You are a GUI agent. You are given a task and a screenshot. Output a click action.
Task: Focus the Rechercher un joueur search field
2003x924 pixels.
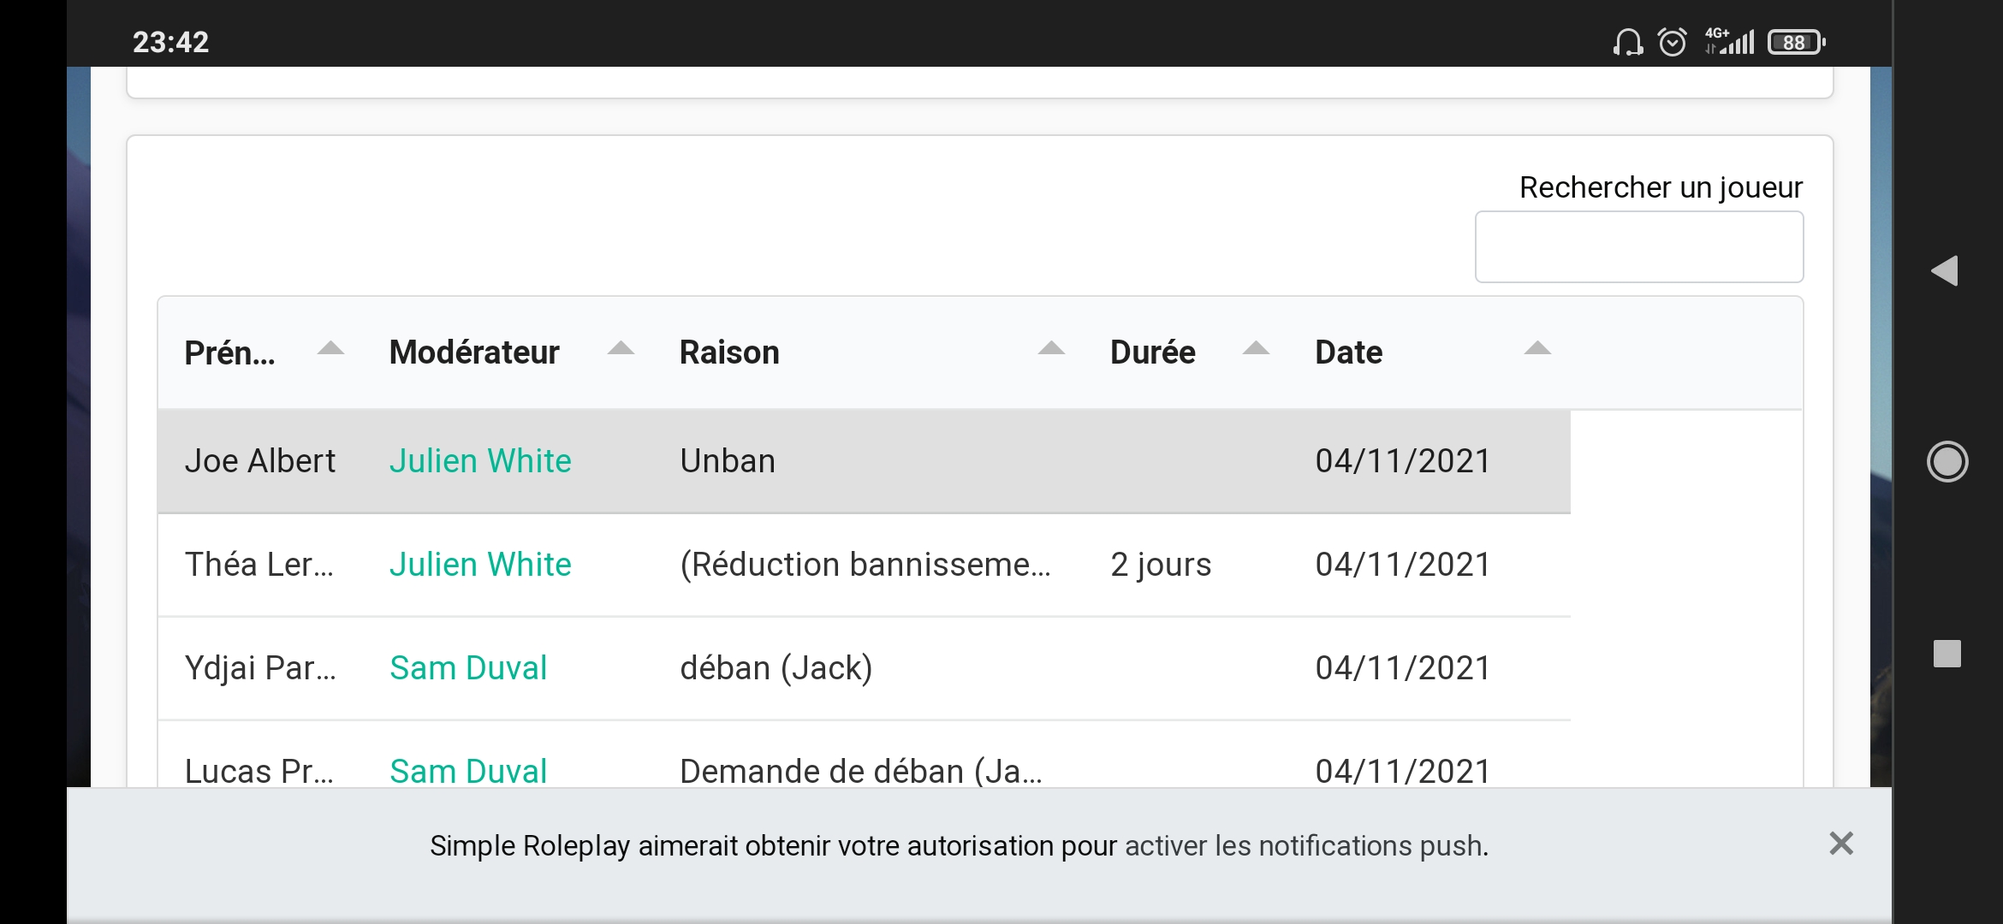[x=1639, y=246]
